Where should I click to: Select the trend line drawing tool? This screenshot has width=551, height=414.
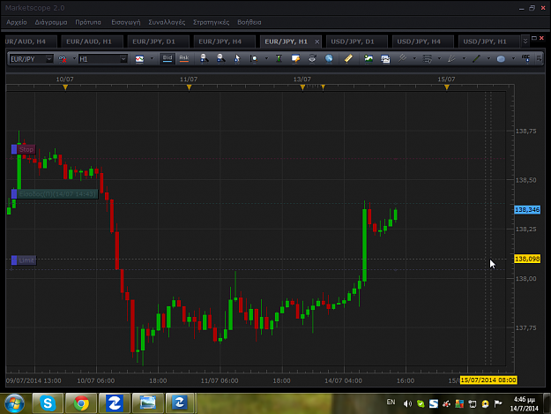[x=476, y=58]
